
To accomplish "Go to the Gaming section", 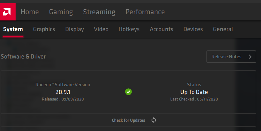I will [61, 12].
